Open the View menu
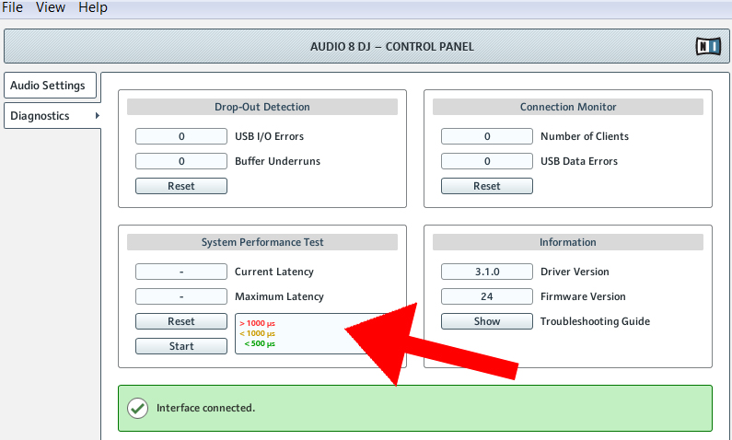The image size is (732, 440). tap(51, 7)
